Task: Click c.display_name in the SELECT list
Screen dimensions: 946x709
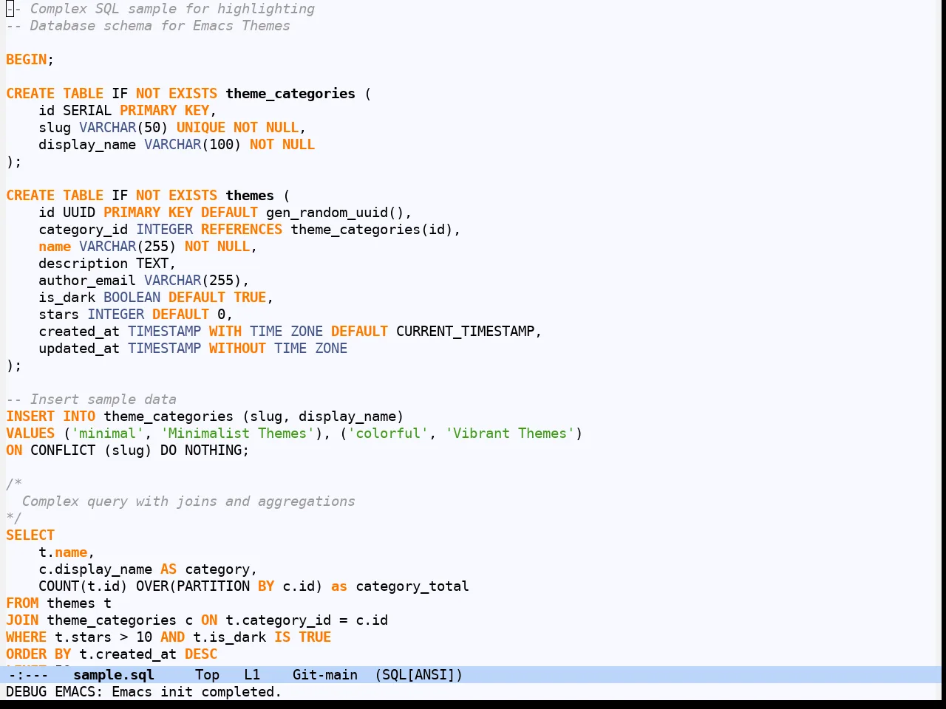Action: pyautogui.click(x=95, y=569)
